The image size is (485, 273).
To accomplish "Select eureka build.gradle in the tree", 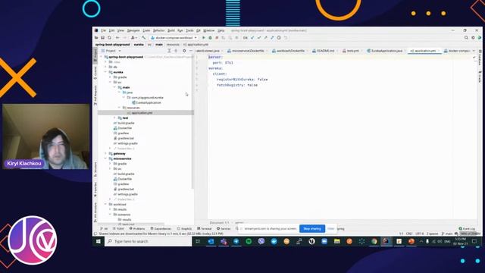I will coord(124,123).
